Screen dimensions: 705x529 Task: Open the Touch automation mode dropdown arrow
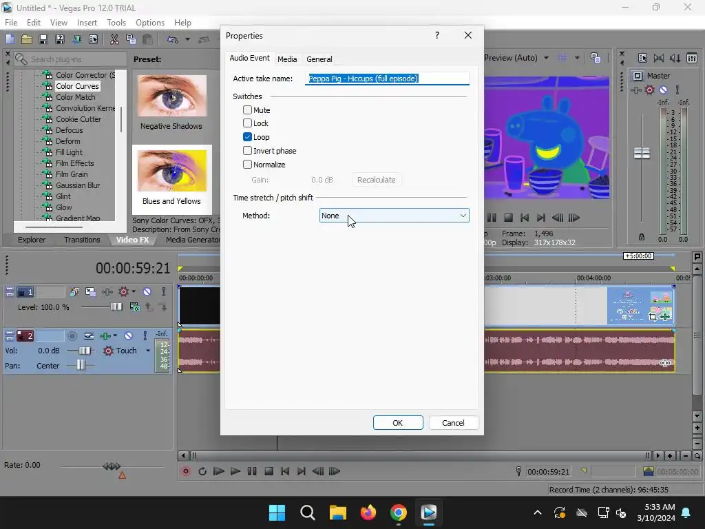pos(148,351)
